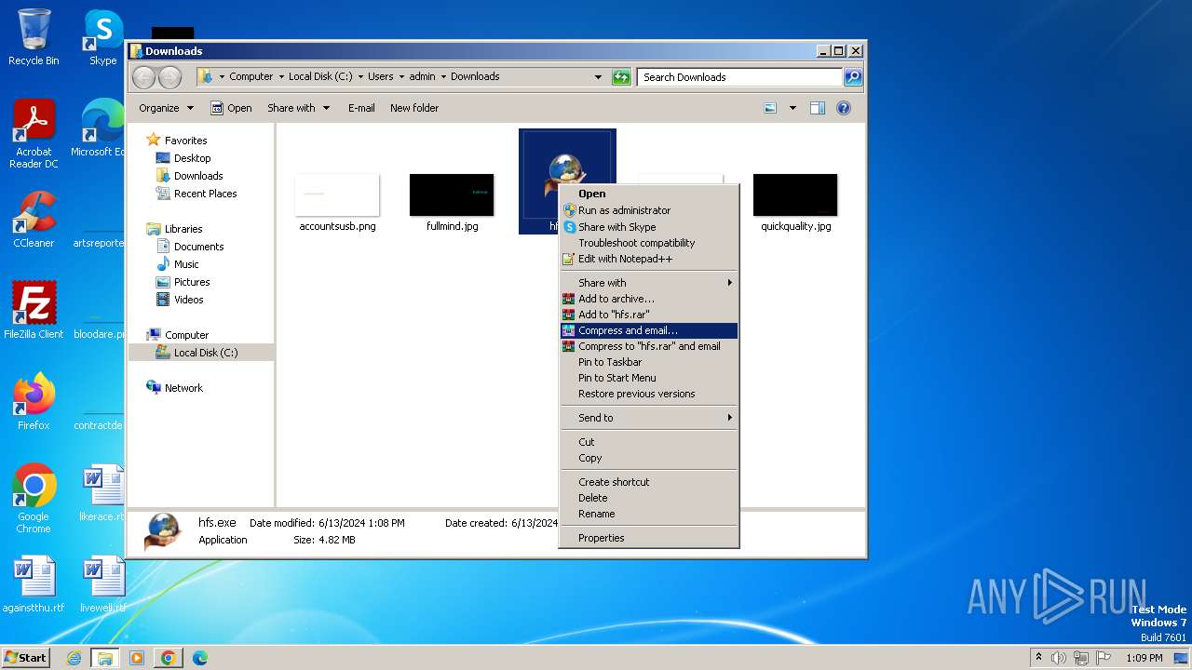Select Computer in navigation pane
1192x670 pixels.
(186, 335)
